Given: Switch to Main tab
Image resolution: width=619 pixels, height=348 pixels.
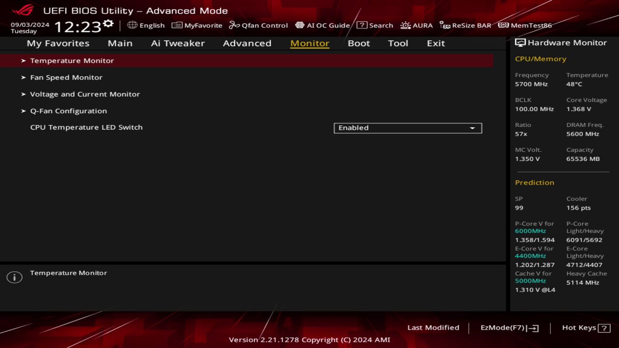Looking at the screenshot, I should pyautogui.click(x=120, y=43).
